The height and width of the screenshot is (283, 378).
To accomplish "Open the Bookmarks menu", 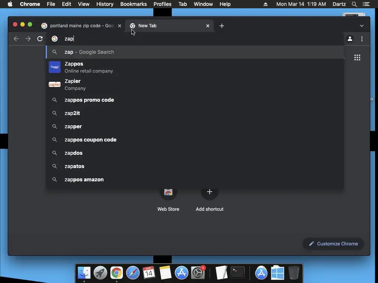I will [134, 4].
